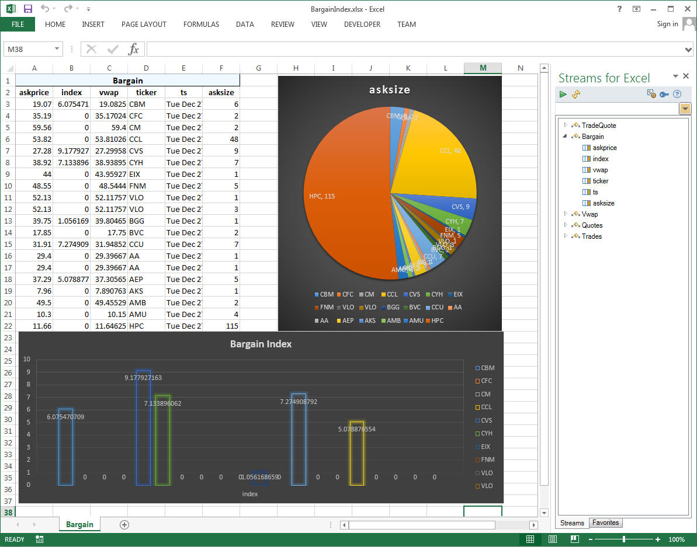Open the yellow dropdown in Streams panel
This screenshot has width=697, height=547.
684,108
